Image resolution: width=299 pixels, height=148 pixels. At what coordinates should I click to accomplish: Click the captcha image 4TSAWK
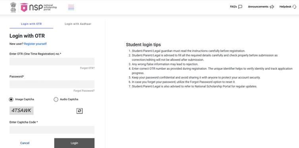pyautogui.click(x=21, y=110)
